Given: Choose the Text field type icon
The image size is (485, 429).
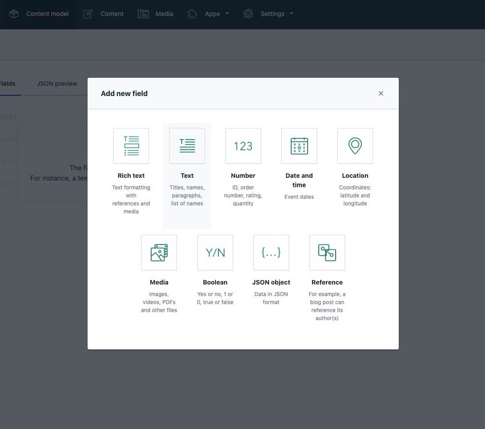Looking at the screenshot, I should pos(187,146).
